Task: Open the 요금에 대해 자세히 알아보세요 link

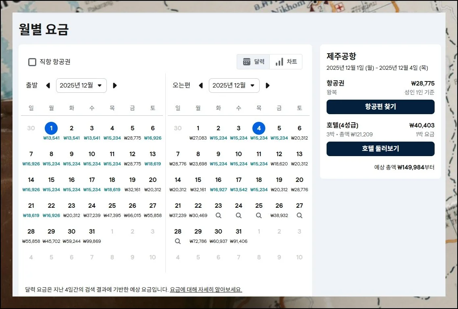Action: coord(206,290)
